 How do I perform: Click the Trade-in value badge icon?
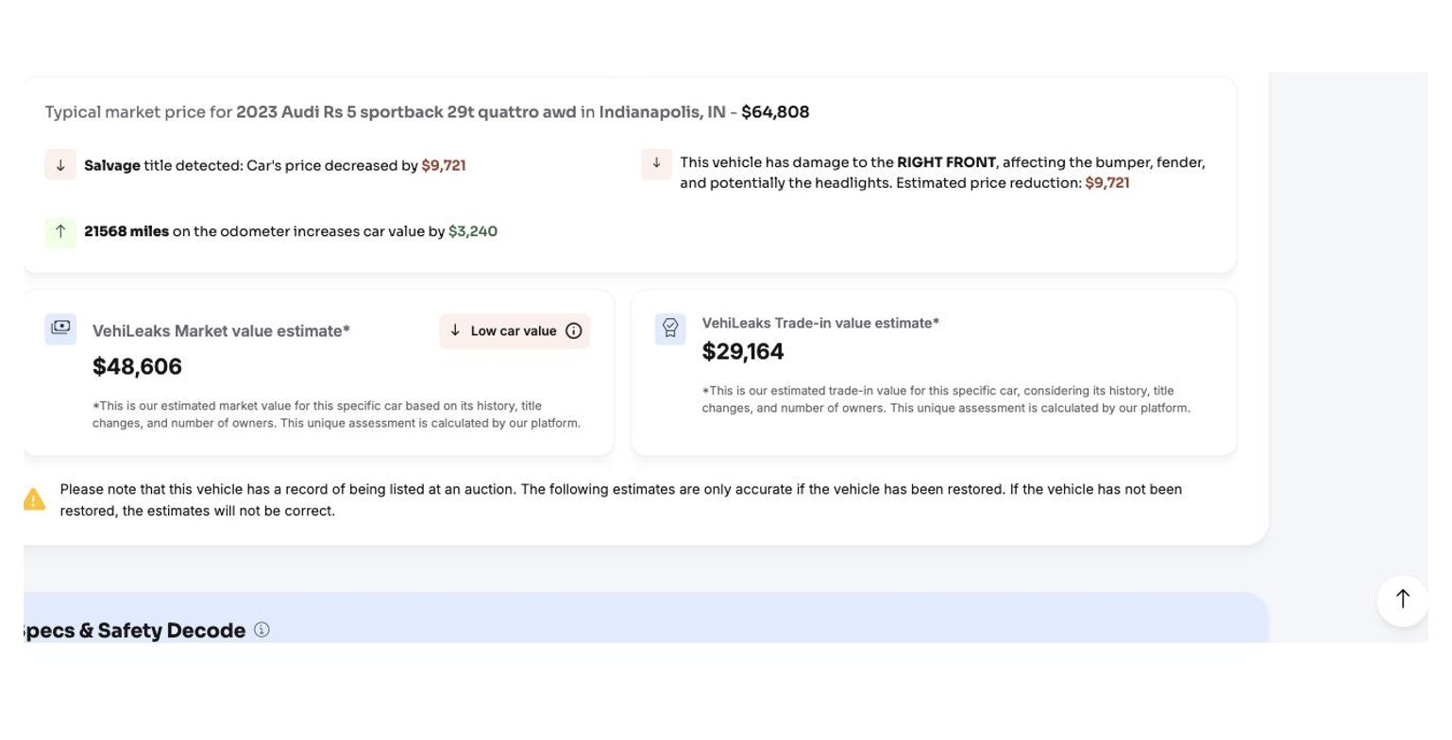(670, 328)
